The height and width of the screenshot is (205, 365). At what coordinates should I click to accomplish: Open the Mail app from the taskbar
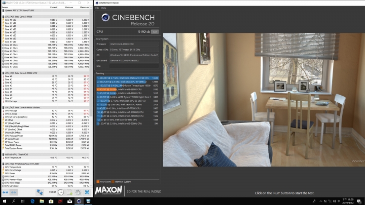pos(69,201)
